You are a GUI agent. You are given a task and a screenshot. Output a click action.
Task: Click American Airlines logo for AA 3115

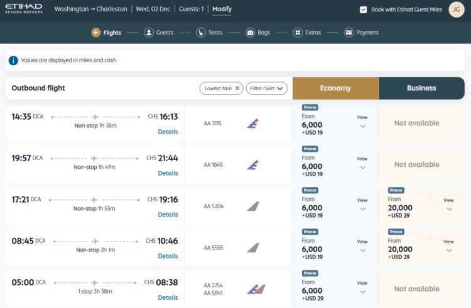[x=252, y=123]
